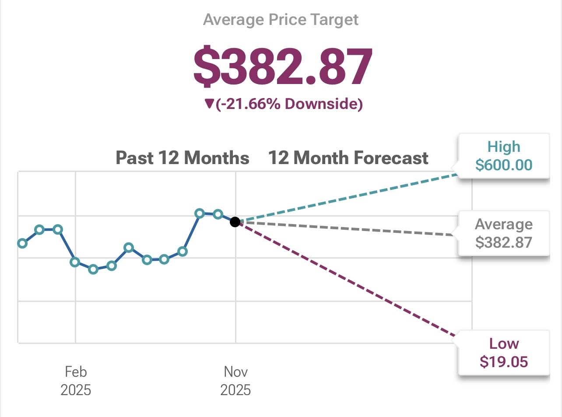Click the leftmost data point on the chart
Image resolution: width=562 pixels, height=417 pixels.
(22, 243)
